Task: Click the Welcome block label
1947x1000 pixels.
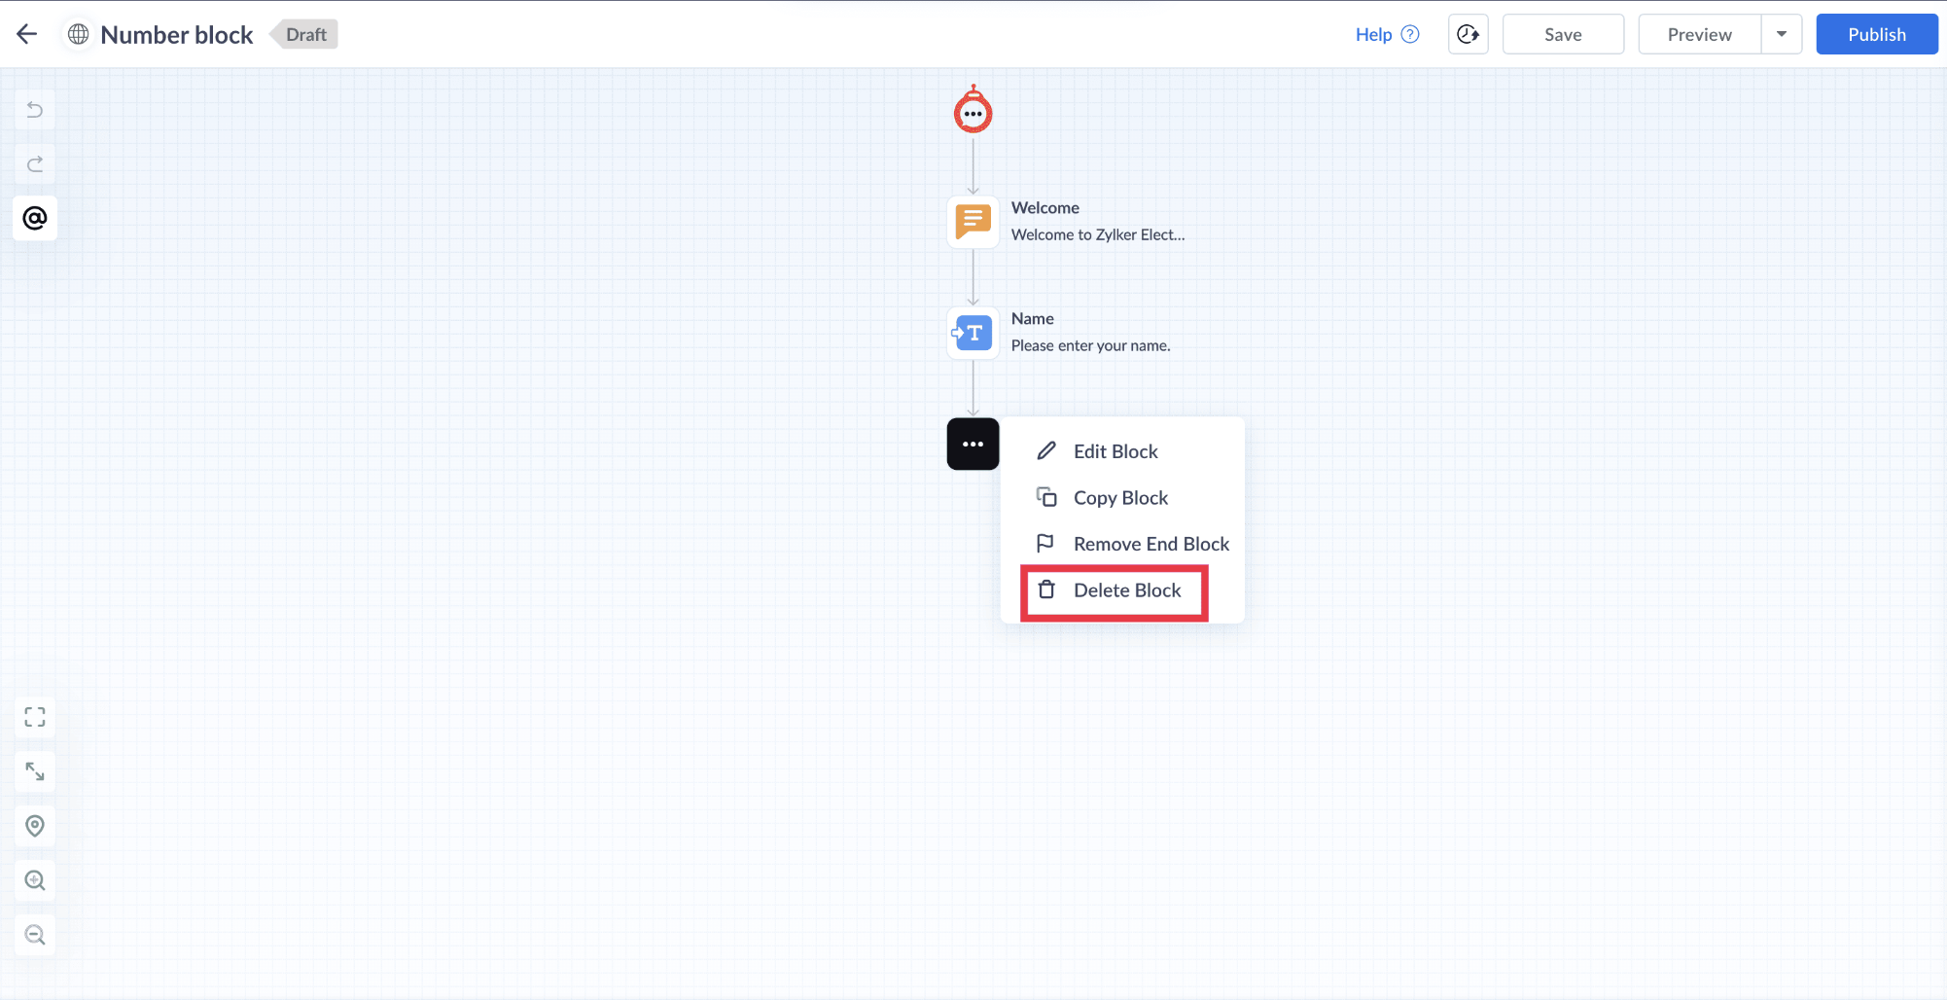Action: [x=1044, y=207]
